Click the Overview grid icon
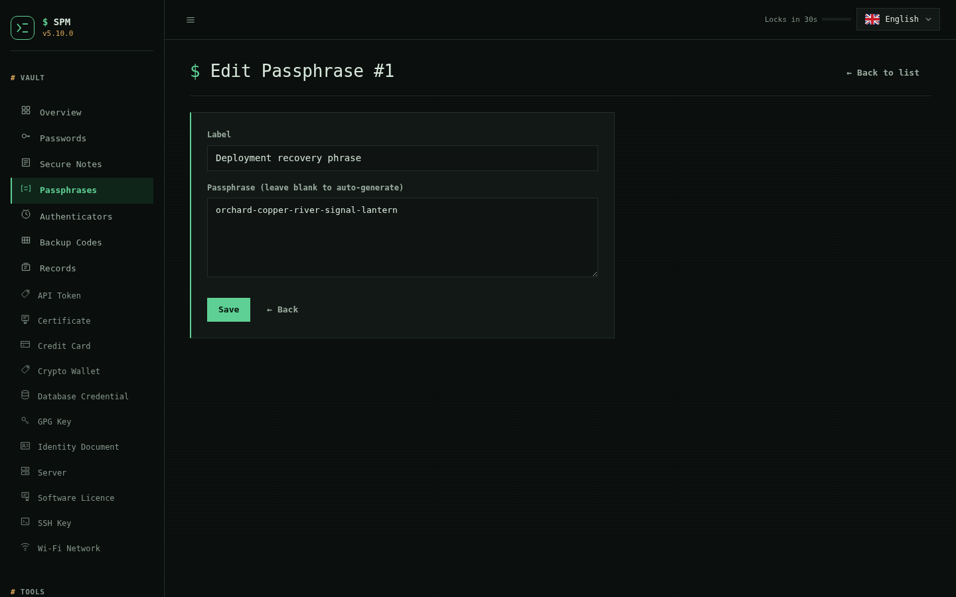The height and width of the screenshot is (597, 956). (x=26, y=110)
